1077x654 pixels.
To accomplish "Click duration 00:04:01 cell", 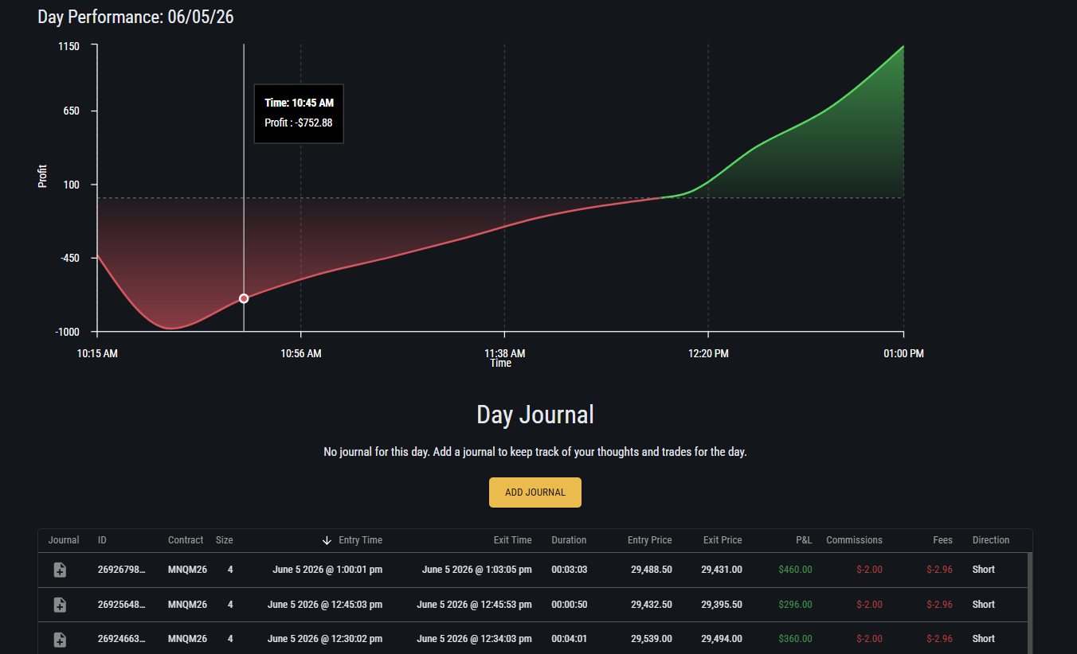I will tap(570, 639).
